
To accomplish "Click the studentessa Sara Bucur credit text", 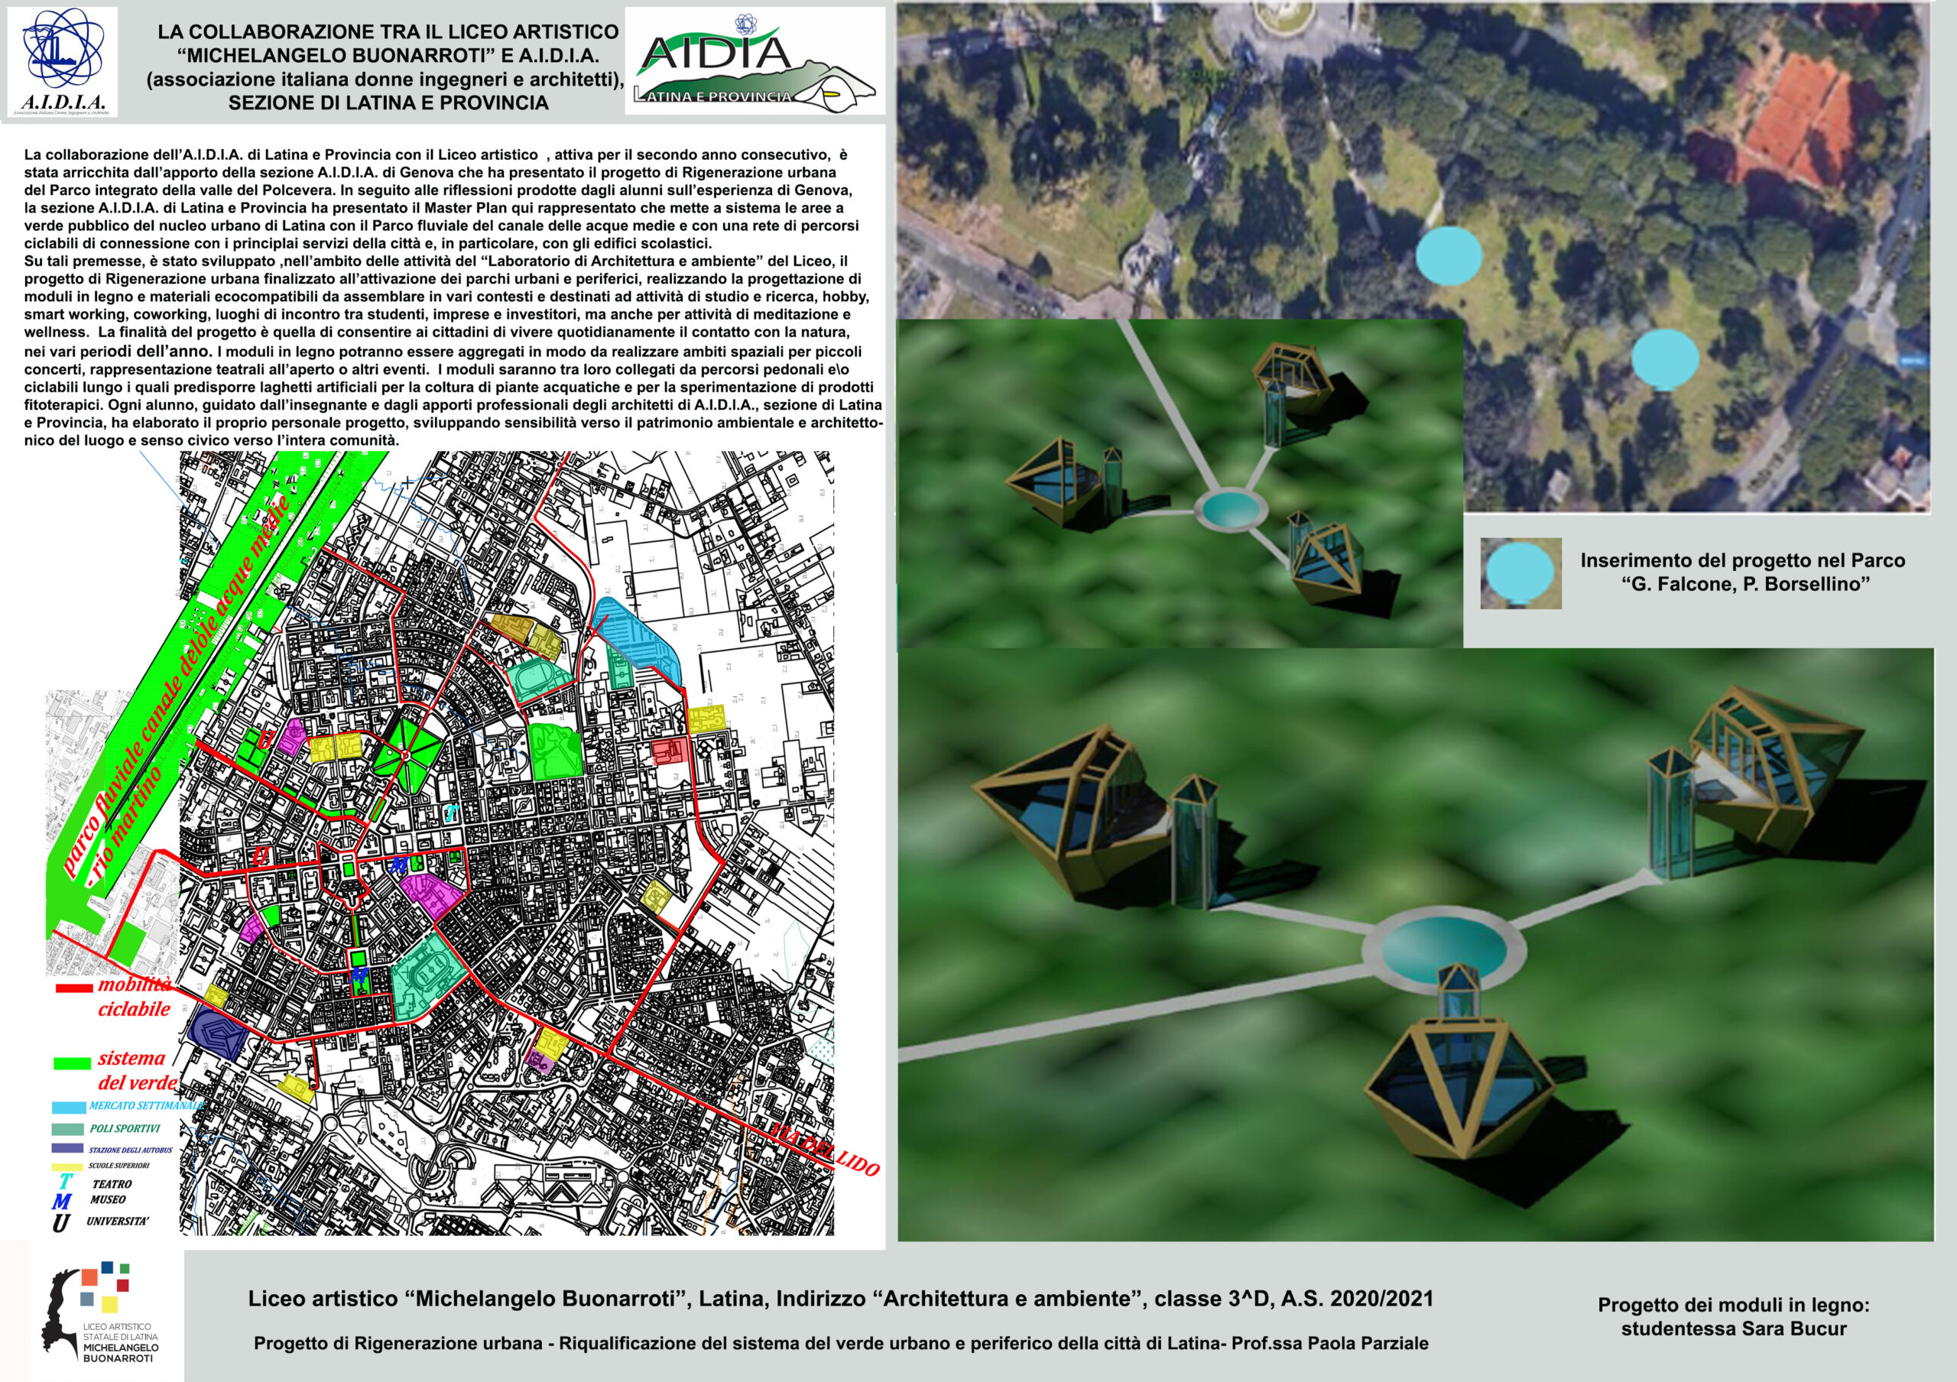I will [1733, 1329].
